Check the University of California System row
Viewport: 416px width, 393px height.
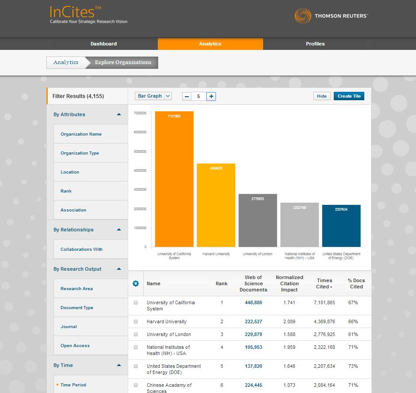[x=136, y=302]
